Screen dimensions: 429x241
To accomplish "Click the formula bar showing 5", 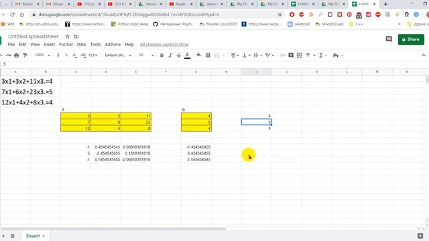I will point(214,64).
